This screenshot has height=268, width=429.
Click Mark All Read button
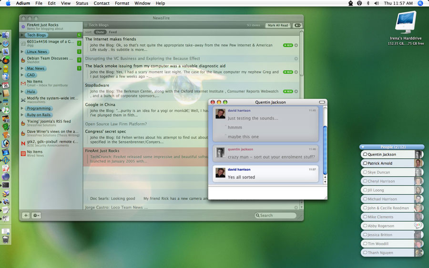(x=278, y=25)
